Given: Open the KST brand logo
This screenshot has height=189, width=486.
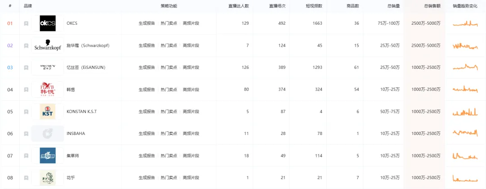Looking at the screenshot, I should [48, 112].
